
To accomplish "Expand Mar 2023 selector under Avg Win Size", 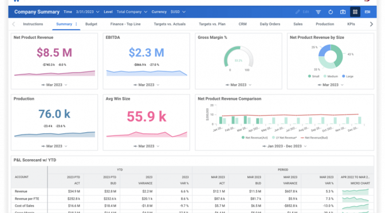I will pos(146,146).
